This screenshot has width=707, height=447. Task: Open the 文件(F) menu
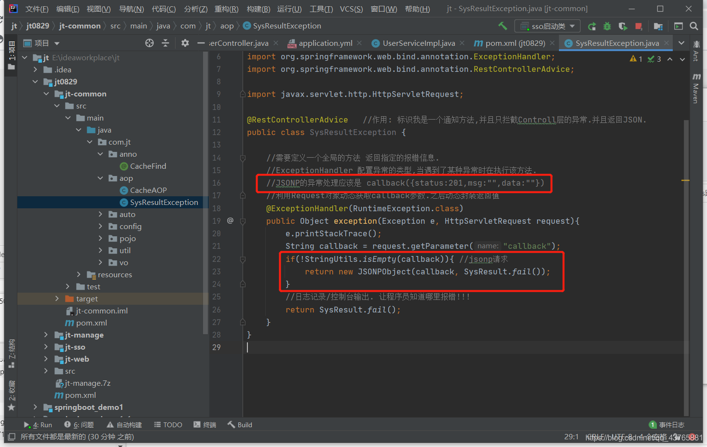click(37, 9)
